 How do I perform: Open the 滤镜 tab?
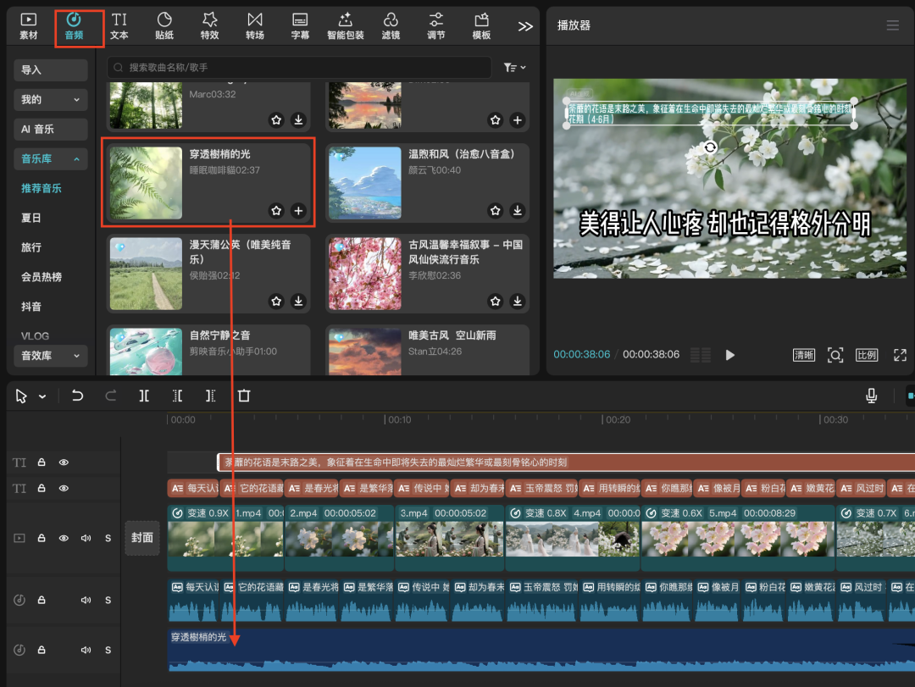coord(391,26)
